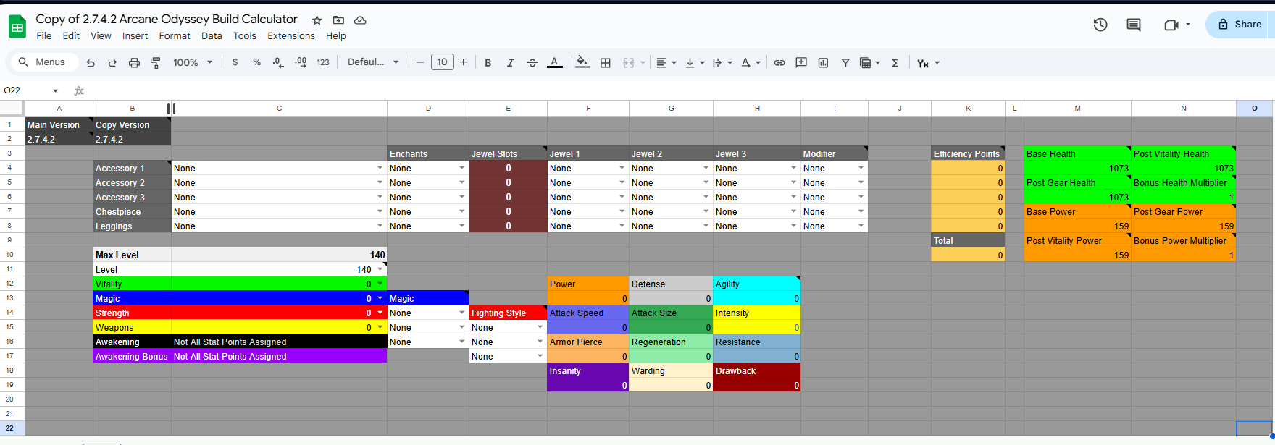Image resolution: width=1275 pixels, height=445 pixels.
Task: Click the Share button
Action: point(1240,24)
